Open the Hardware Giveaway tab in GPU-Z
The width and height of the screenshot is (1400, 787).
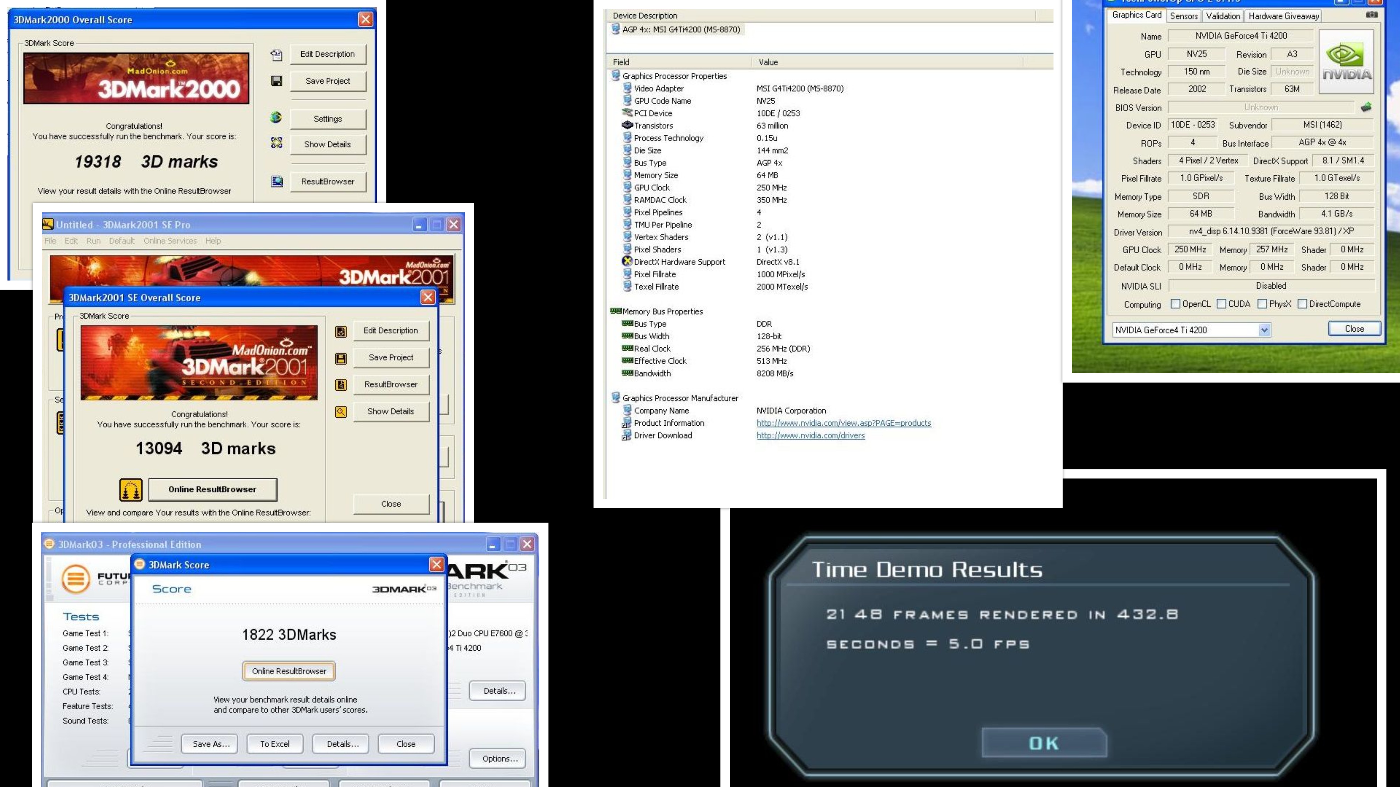(1284, 16)
